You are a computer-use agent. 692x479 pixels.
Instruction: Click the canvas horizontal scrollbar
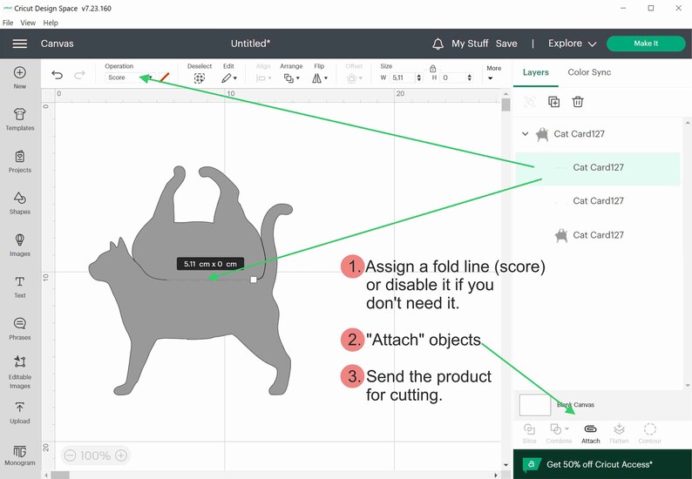(x=60, y=475)
